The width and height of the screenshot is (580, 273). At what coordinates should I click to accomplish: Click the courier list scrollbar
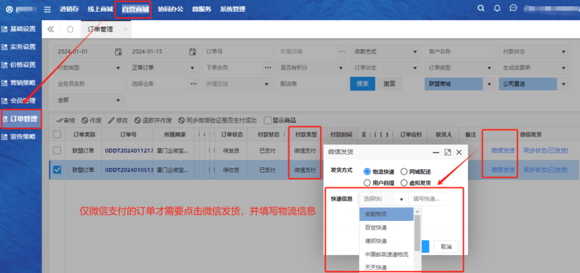tap(417, 231)
